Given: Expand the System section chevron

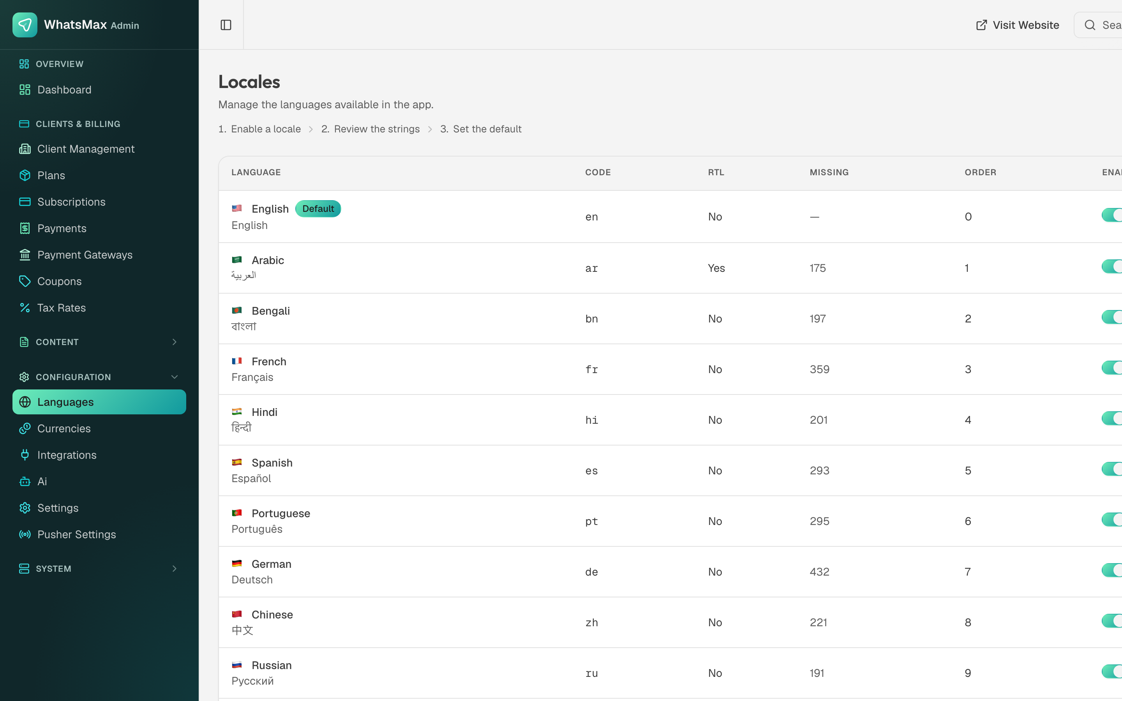Looking at the screenshot, I should [174, 569].
